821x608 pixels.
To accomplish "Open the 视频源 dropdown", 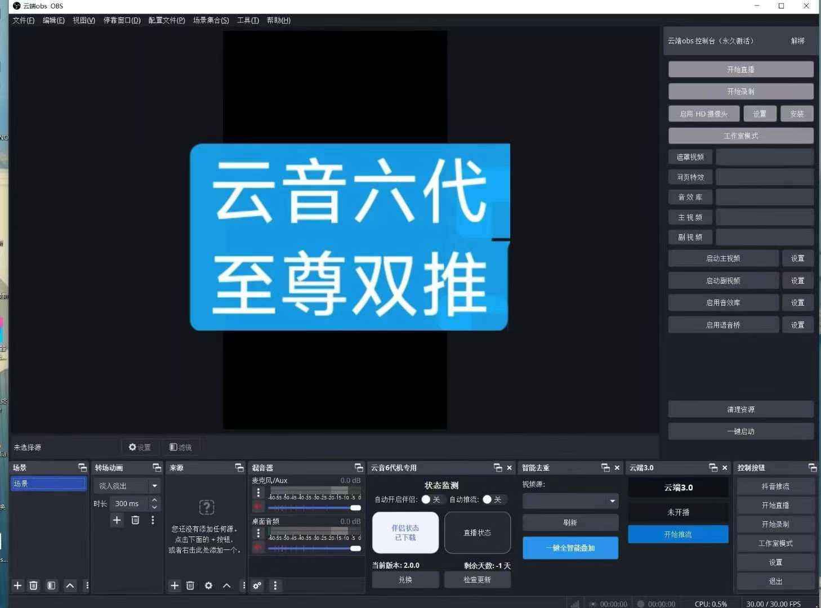I will pos(570,500).
